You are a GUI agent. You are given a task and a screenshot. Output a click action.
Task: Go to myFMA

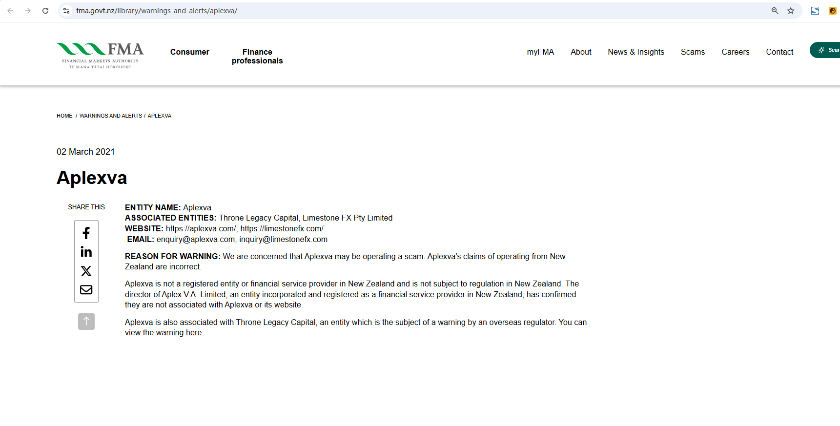tap(540, 52)
